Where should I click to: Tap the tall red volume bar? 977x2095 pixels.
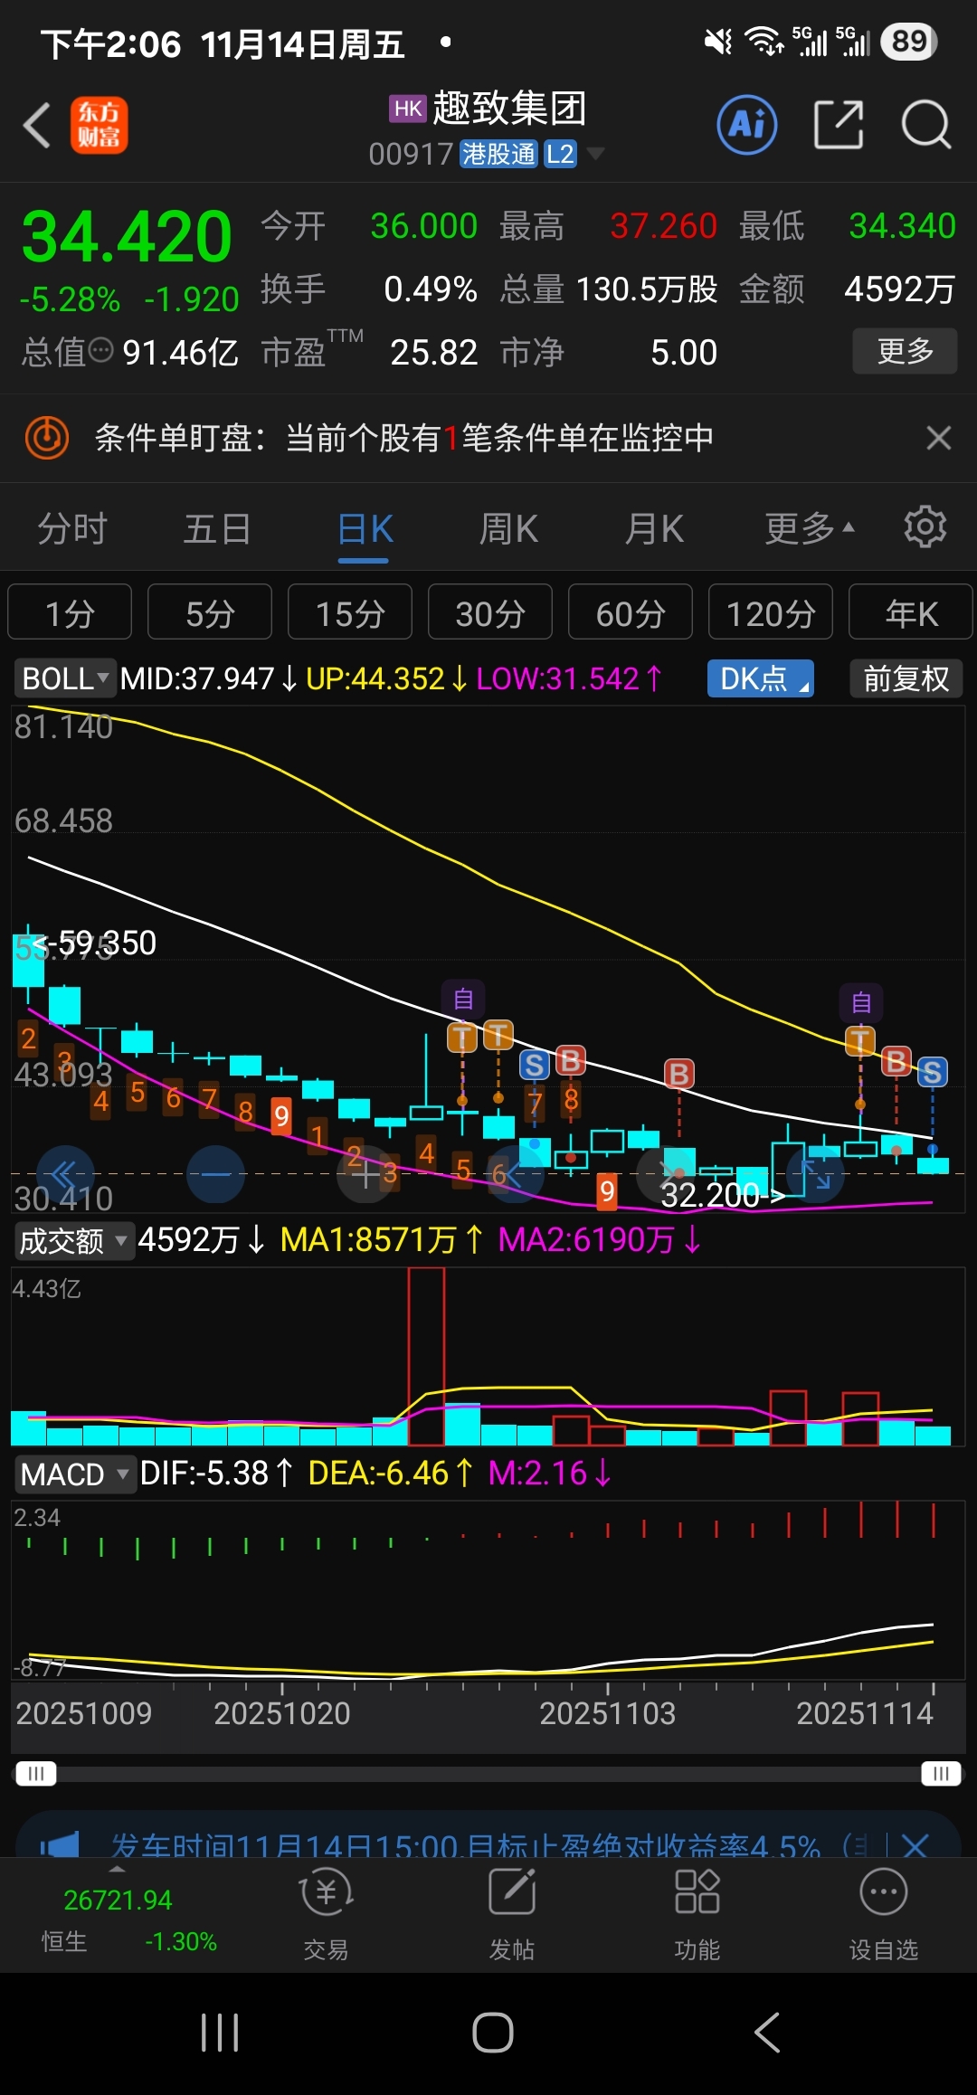(426, 1356)
